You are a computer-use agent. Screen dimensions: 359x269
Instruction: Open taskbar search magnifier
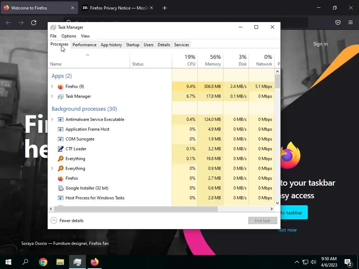pos(25,262)
